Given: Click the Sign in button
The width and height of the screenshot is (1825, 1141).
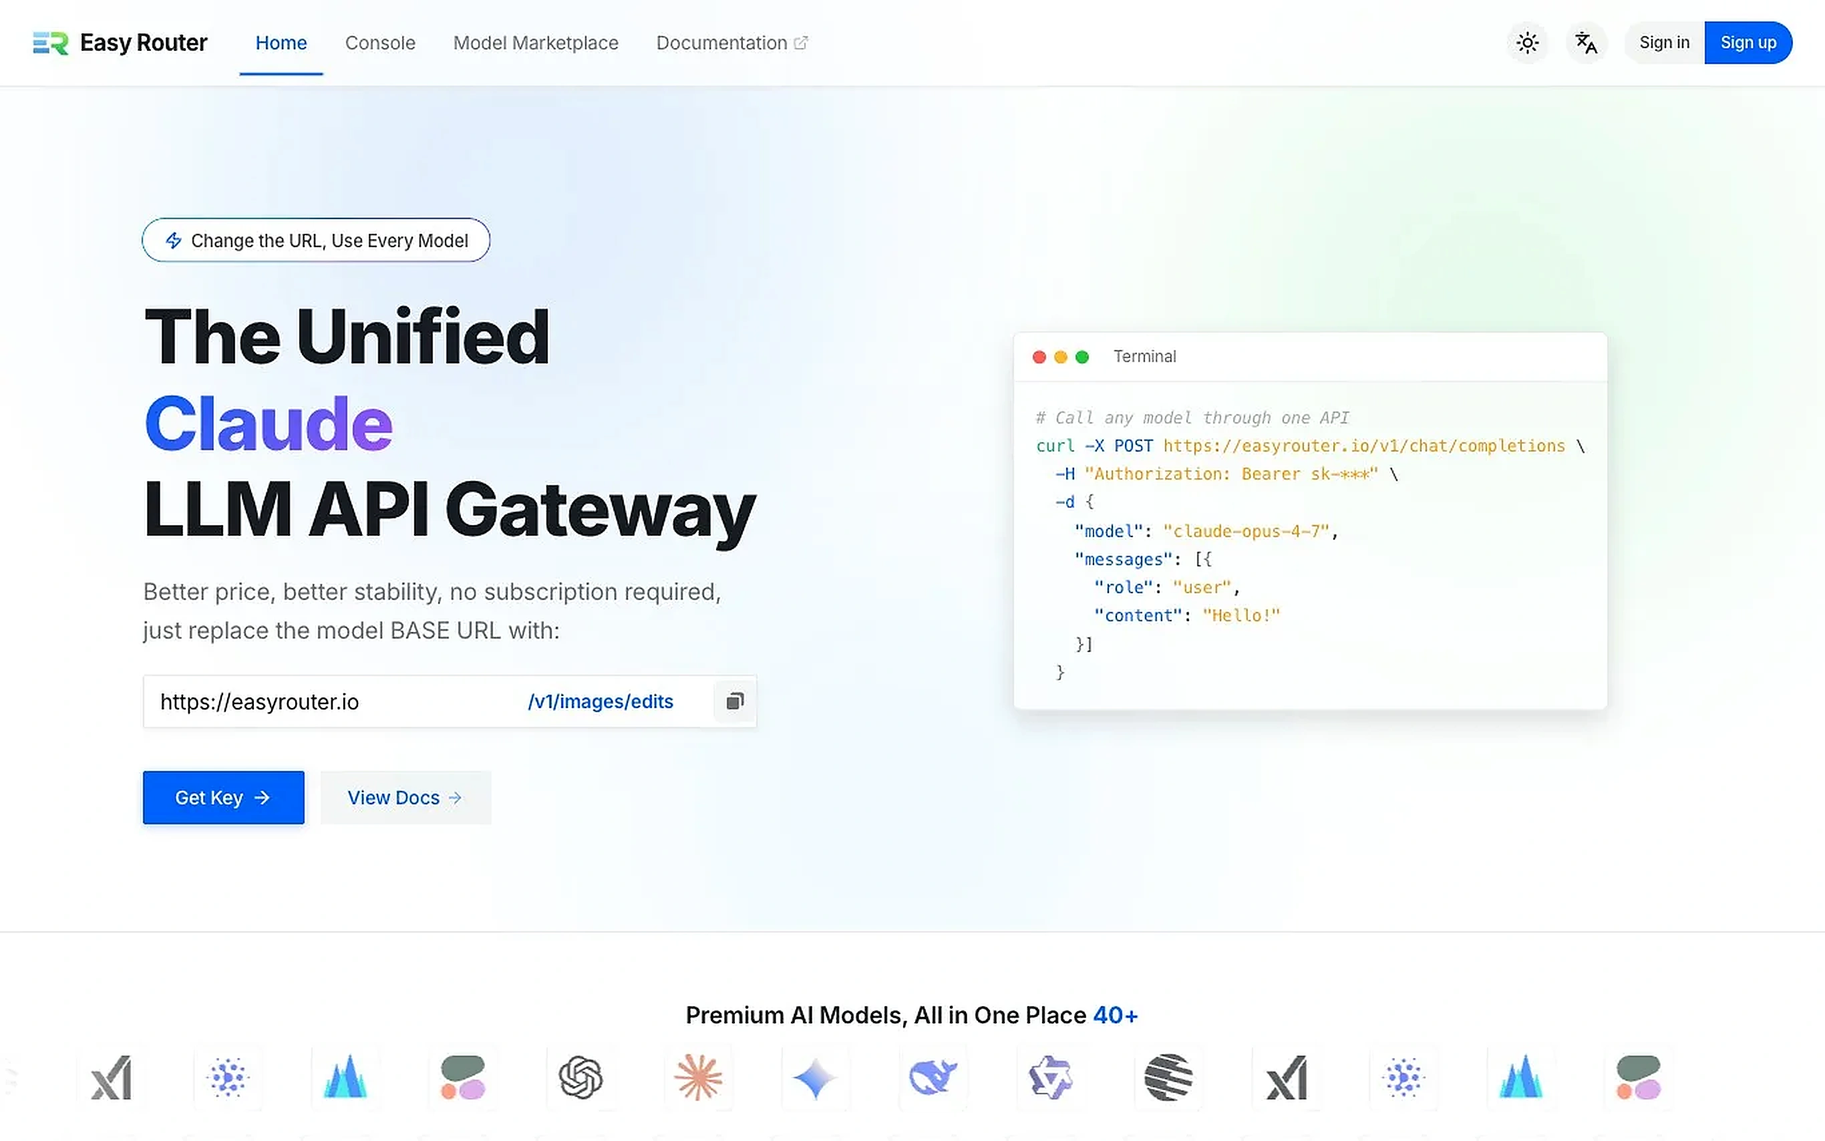Looking at the screenshot, I should tap(1664, 43).
